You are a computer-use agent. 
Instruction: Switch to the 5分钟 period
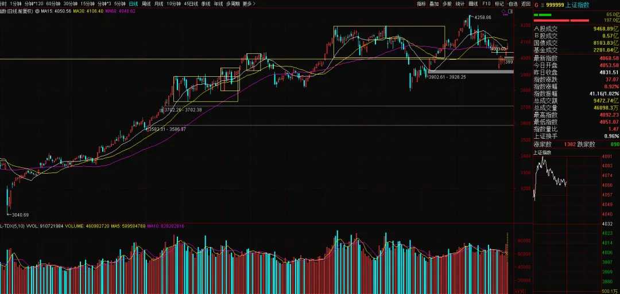120,3
